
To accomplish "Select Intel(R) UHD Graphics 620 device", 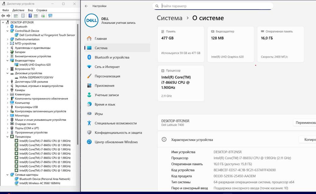I will pyautogui.click(x=35, y=65).
